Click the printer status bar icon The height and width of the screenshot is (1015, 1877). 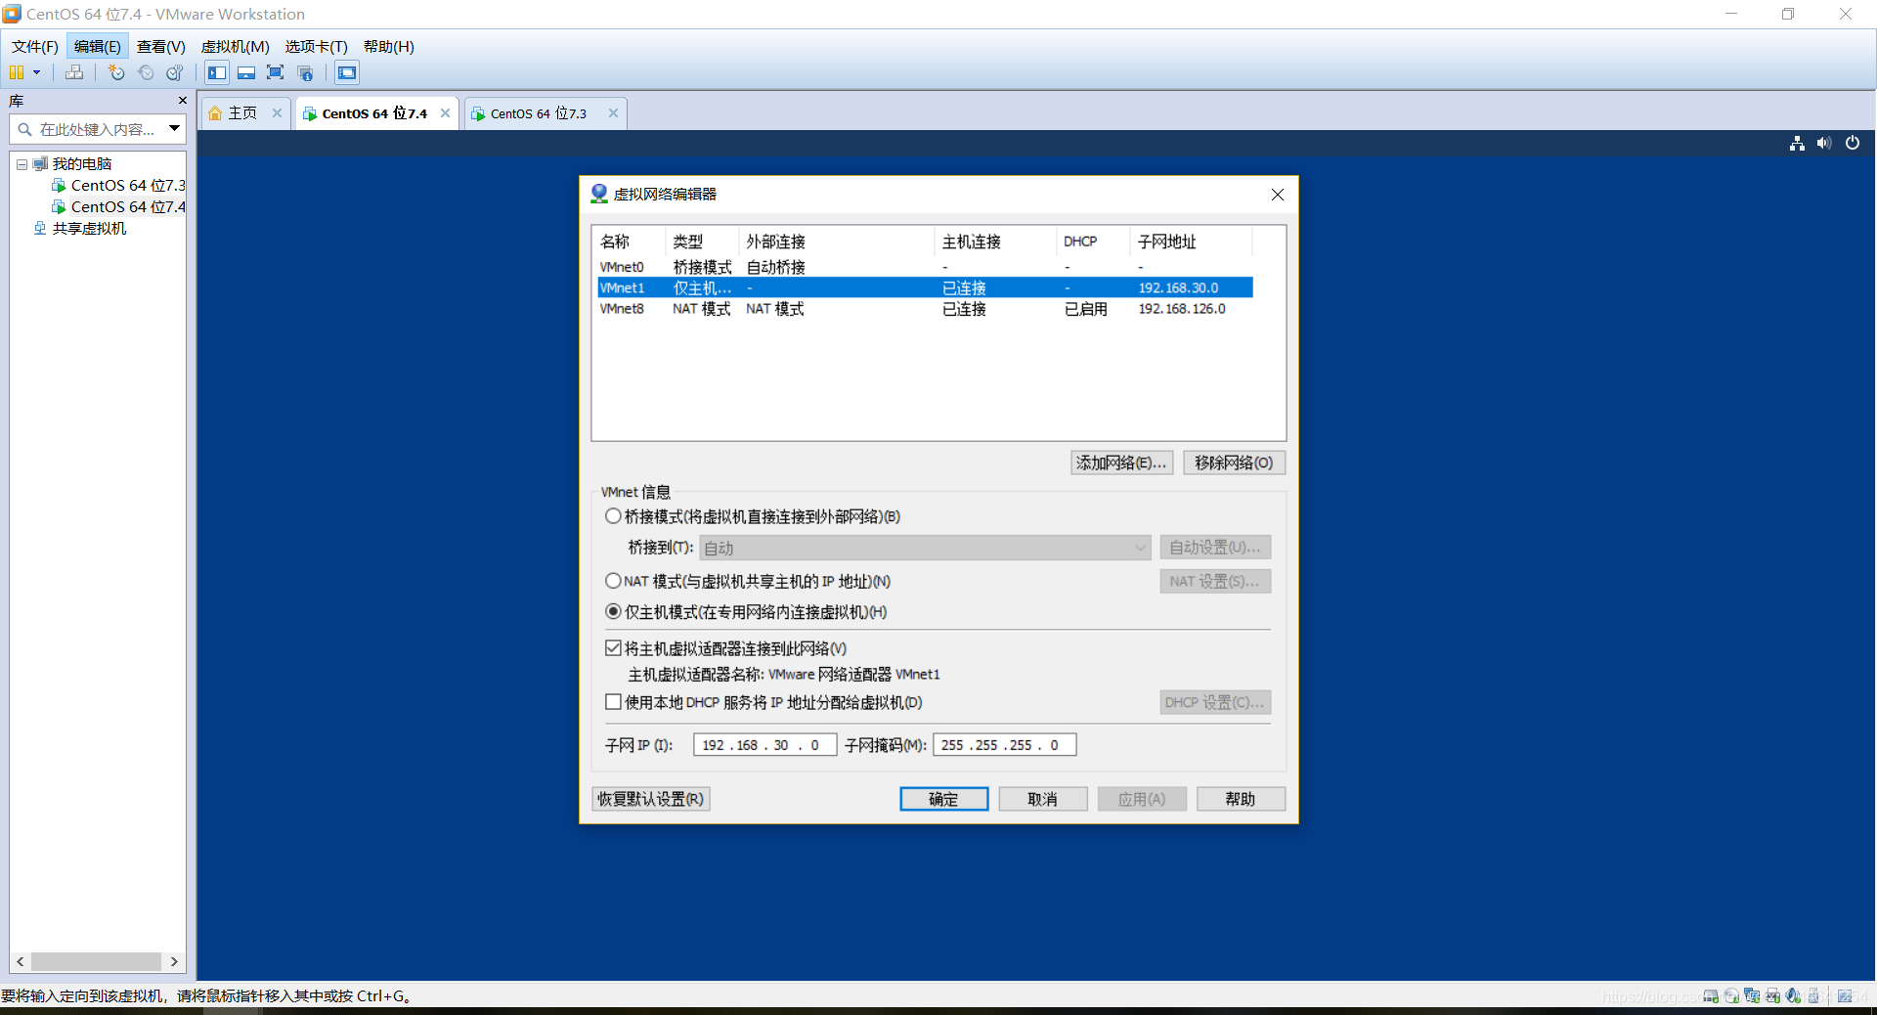pos(1772,995)
